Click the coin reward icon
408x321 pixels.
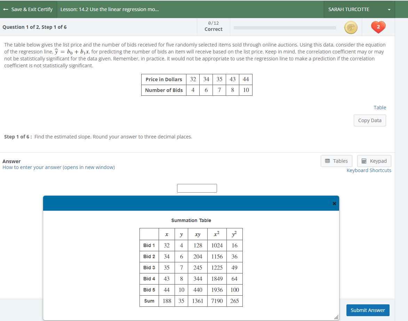(351, 27)
